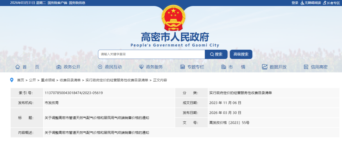Click the home icon beside 首页
This screenshot has width=342, height=141.
pyautogui.click(x=17, y=67)
